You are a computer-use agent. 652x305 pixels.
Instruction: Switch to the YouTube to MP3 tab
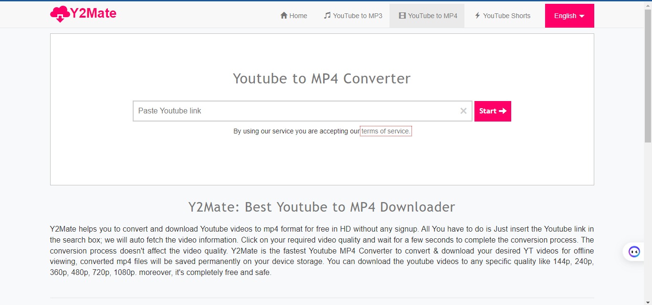tap(358, 15)
